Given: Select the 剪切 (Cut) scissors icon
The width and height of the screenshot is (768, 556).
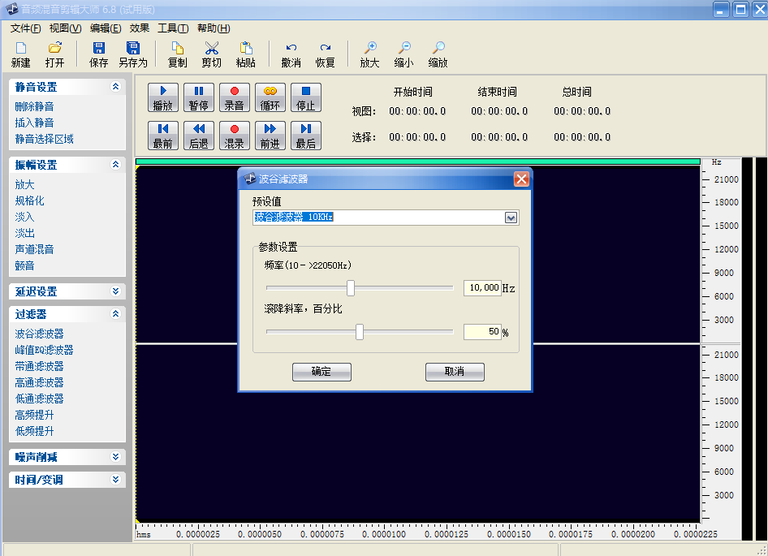Looking at the screenshot, I should (x=211, y=49).
